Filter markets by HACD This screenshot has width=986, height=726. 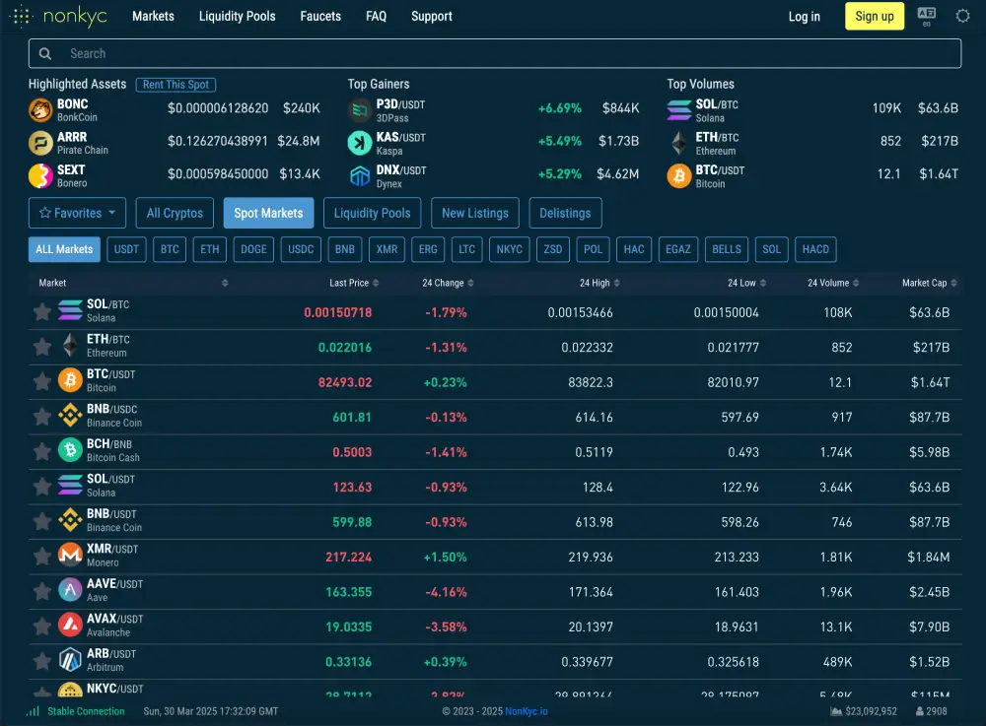pos(815,249)
